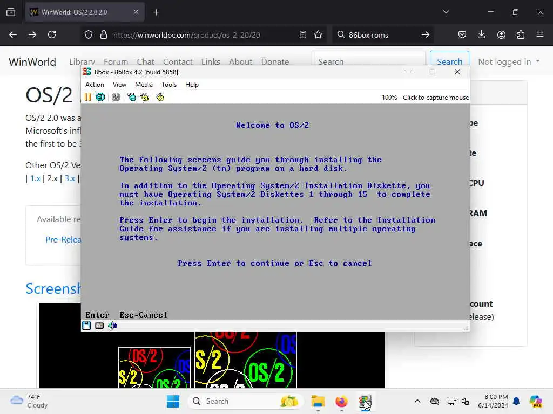Open the Media menu in 86Box
Image resolution: width=553 pixels, height=414 pixels.
point(144,85)
